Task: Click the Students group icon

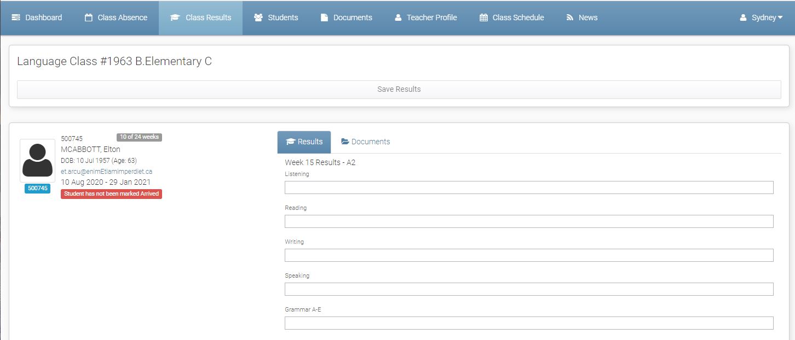Action: pos(258,17)
